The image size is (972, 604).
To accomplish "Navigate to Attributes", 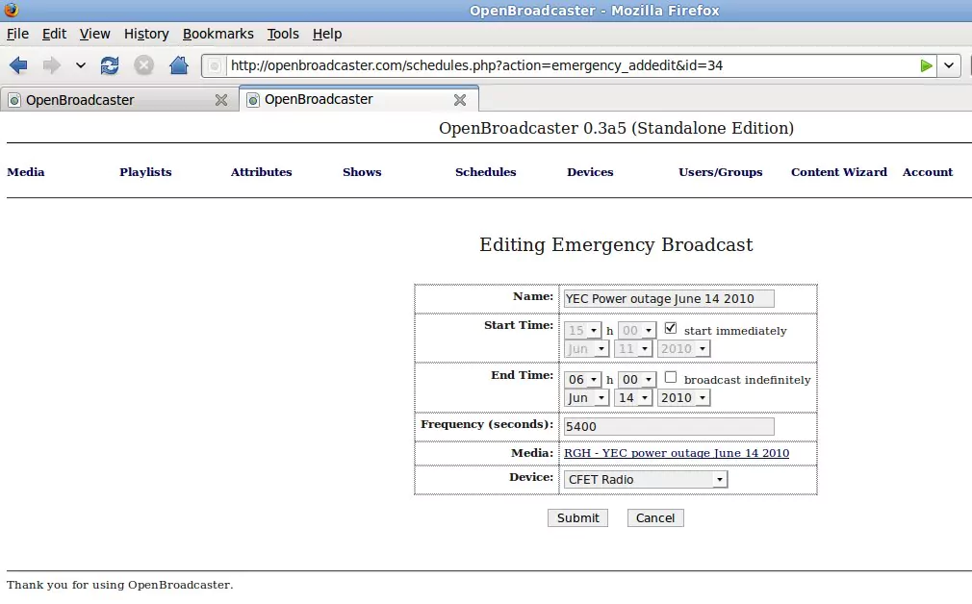I will (x=261, y=172).
